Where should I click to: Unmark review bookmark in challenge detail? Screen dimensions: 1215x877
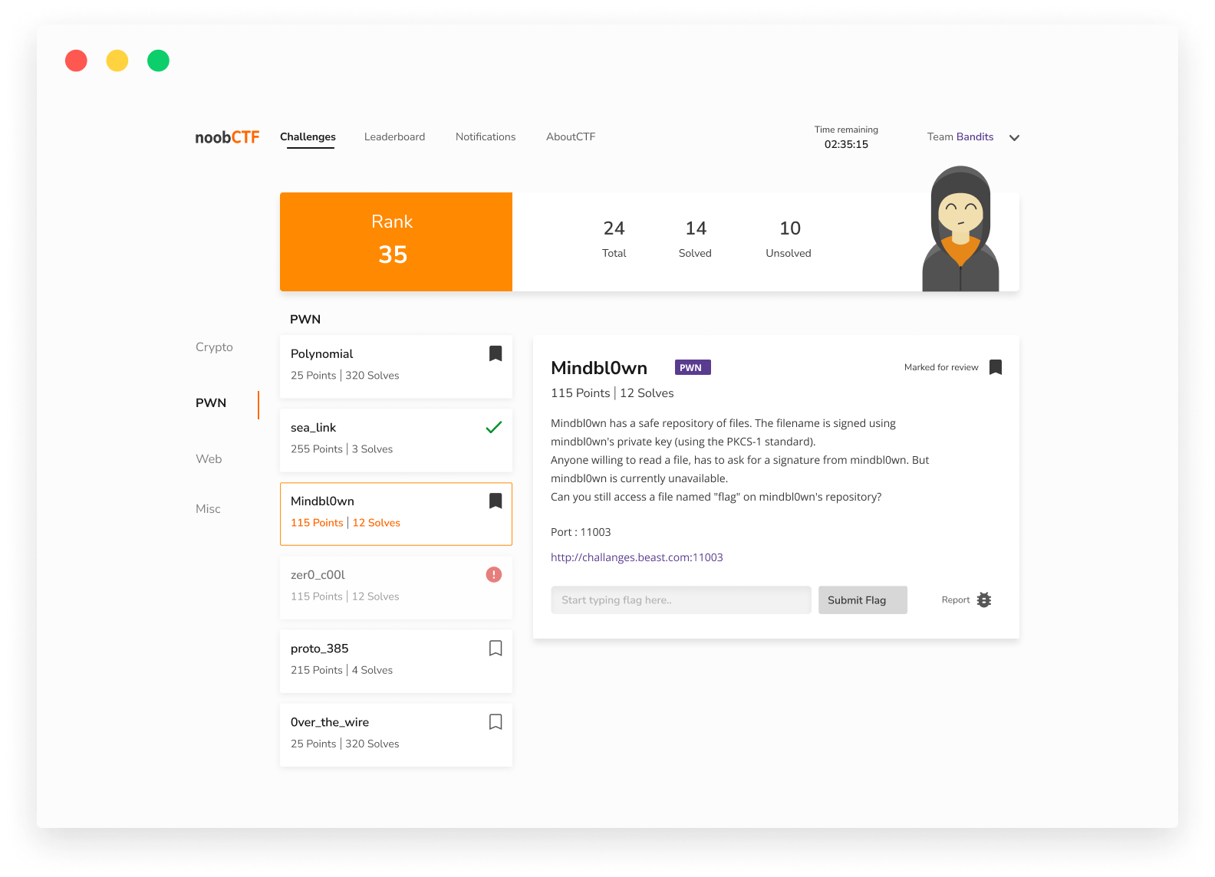[x=996, y=367]
